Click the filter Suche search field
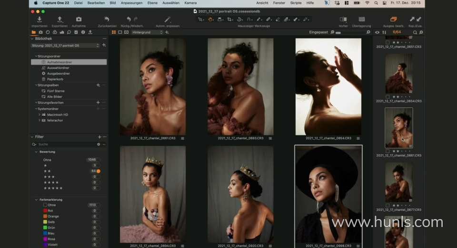This screenshot has height=248, width=457. [67, 144]
